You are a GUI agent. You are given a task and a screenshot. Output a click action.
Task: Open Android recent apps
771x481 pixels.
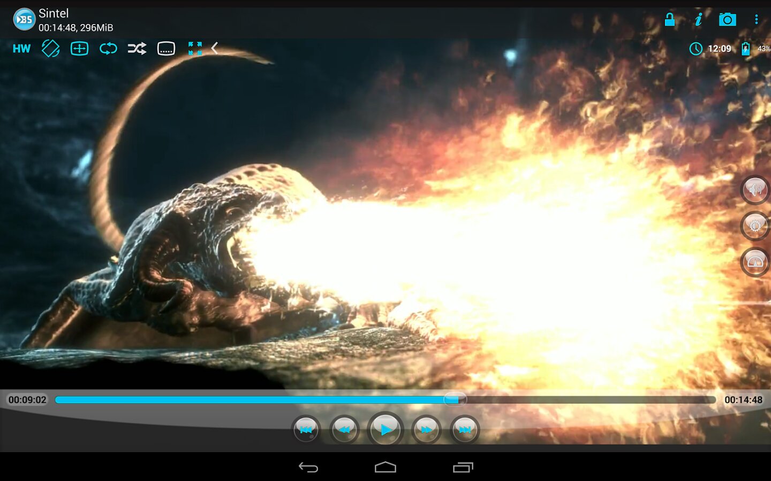click(463, 468)
